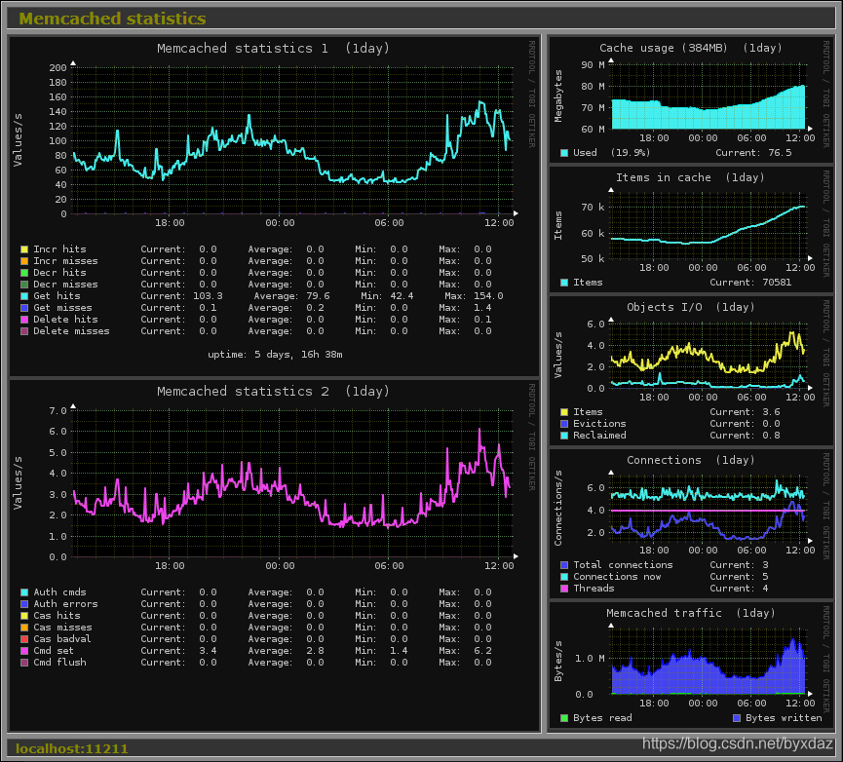Screen dimensions: 843x762
Task: Click Cmd set Average value 2.8
Action: 315,651
